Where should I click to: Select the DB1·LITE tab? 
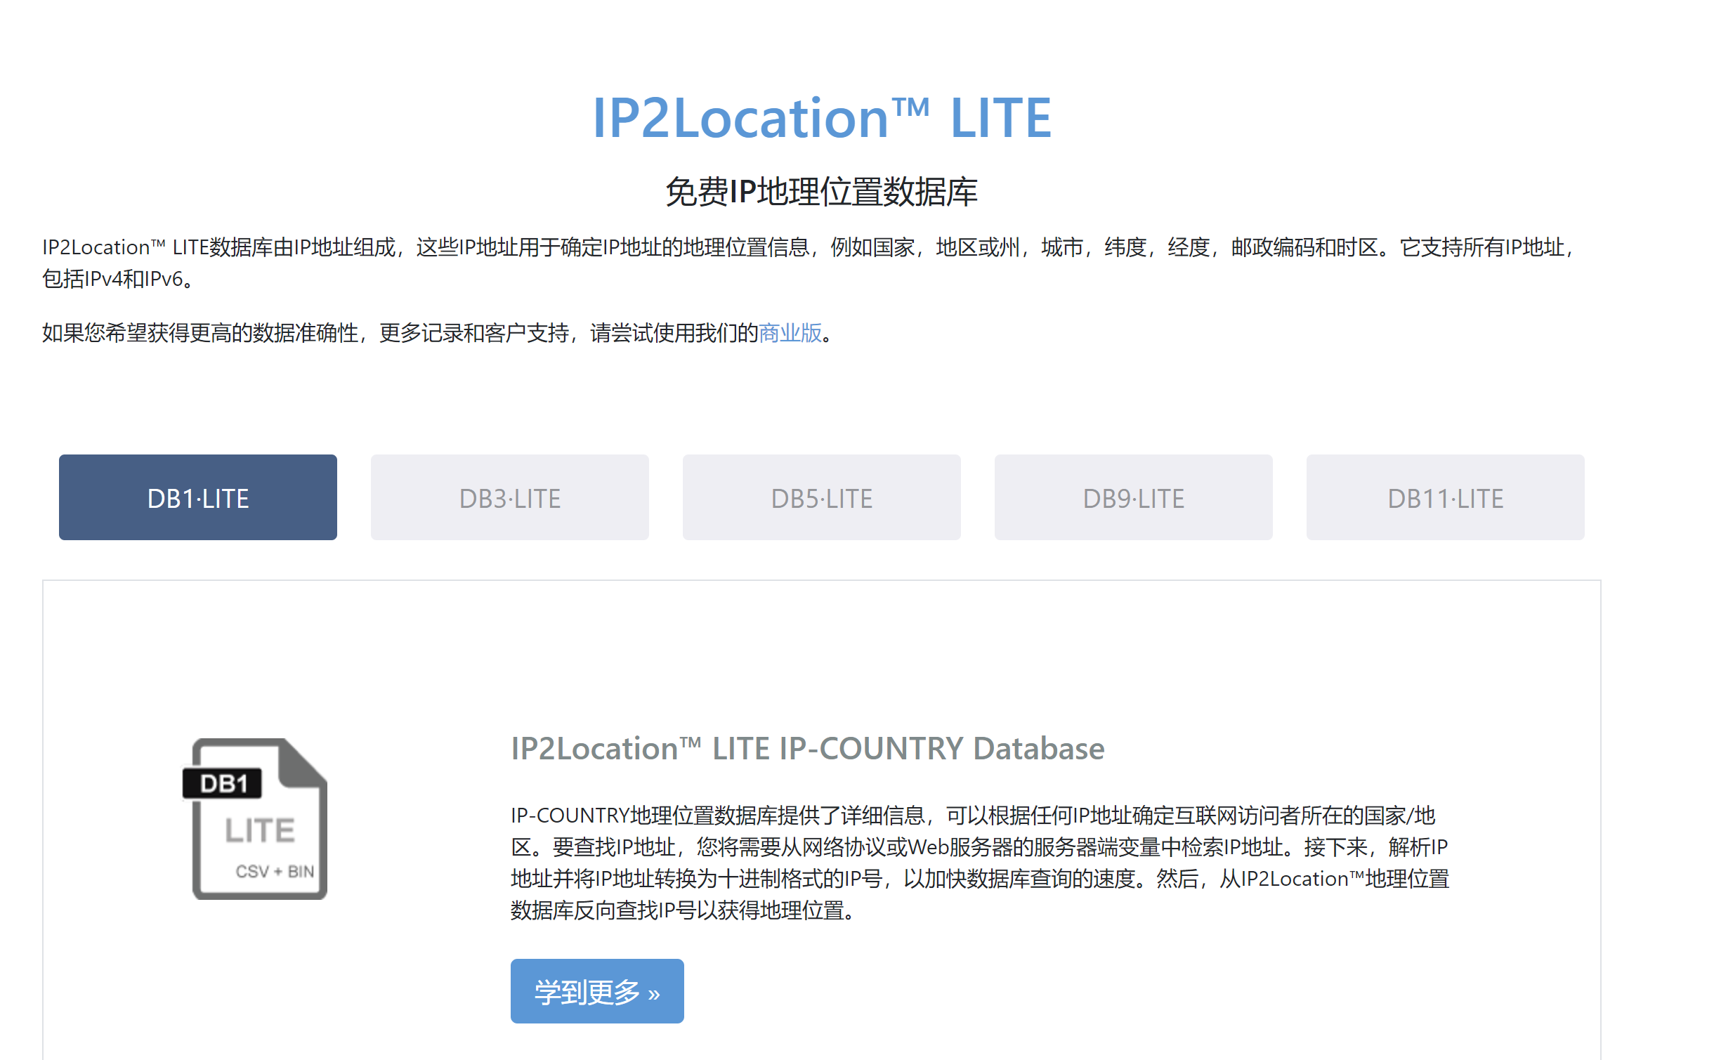198,497
